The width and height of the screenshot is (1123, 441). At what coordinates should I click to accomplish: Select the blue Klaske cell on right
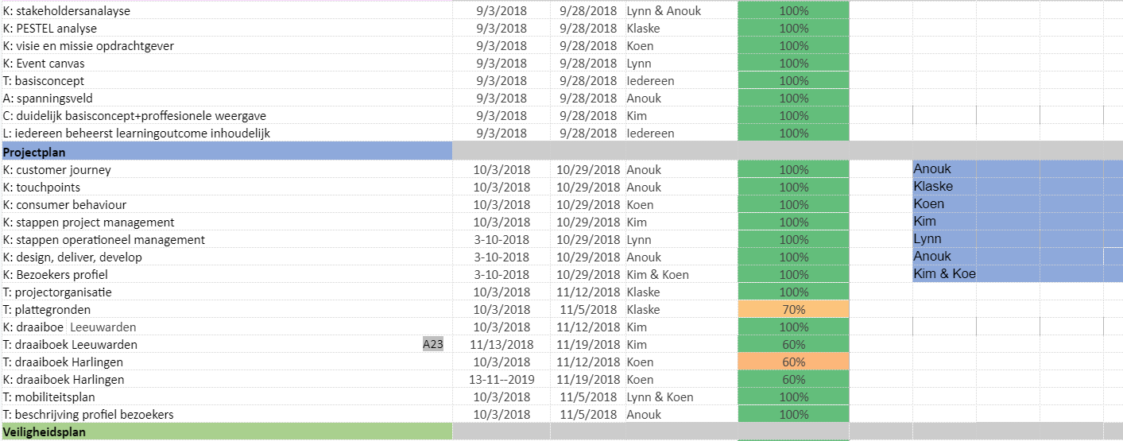click(x=1008, y=187)
